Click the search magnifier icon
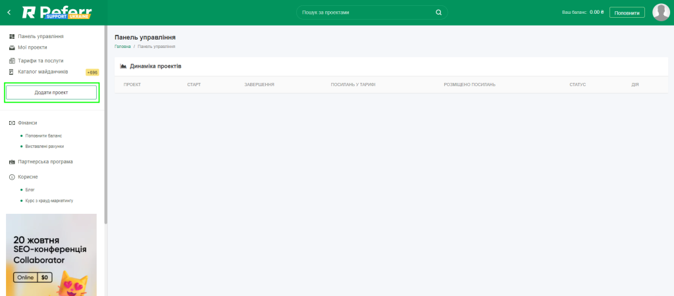Screen dimensions: 674x296 point(439,12)
